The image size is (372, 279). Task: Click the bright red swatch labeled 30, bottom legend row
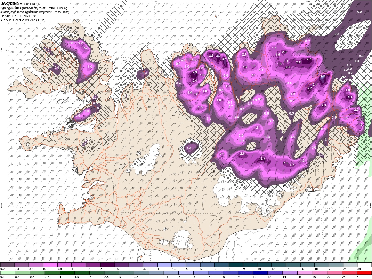point(364,273)
